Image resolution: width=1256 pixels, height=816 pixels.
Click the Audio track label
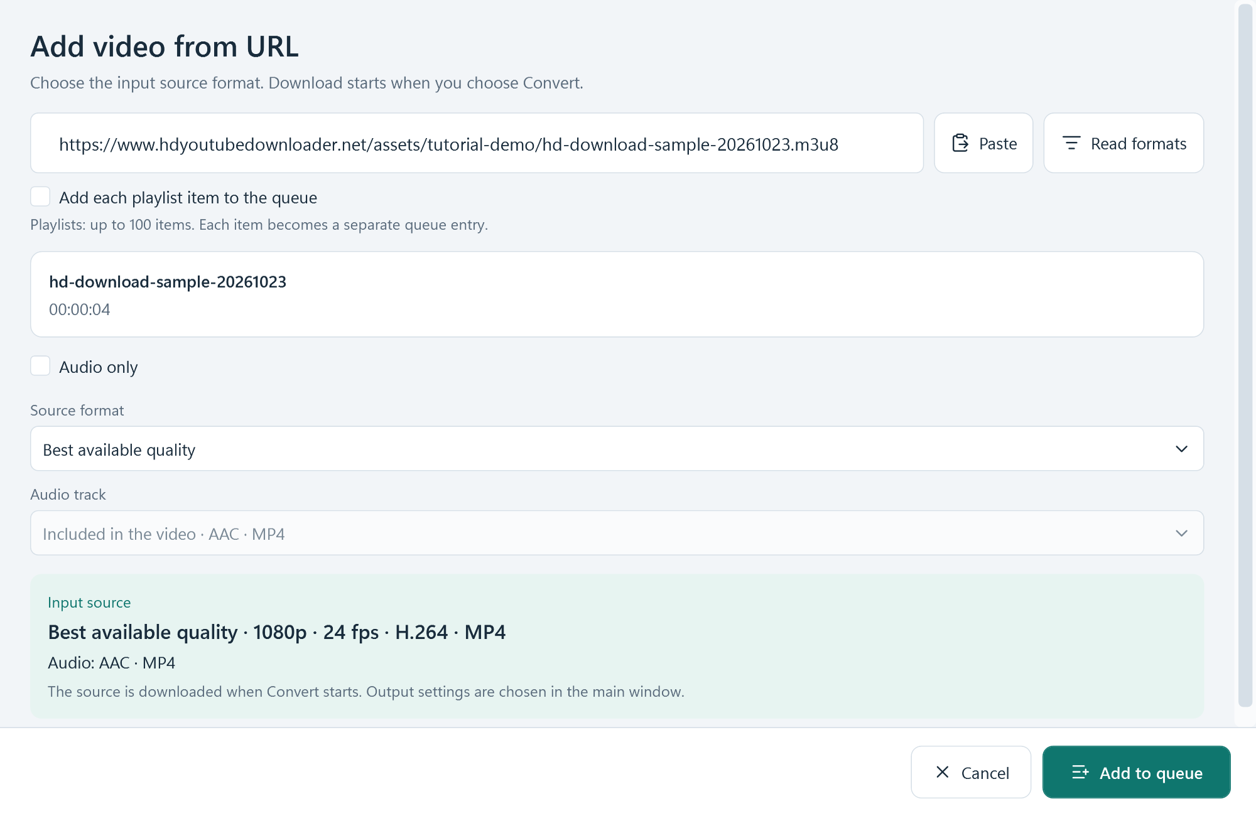click(x=68, y=495)
